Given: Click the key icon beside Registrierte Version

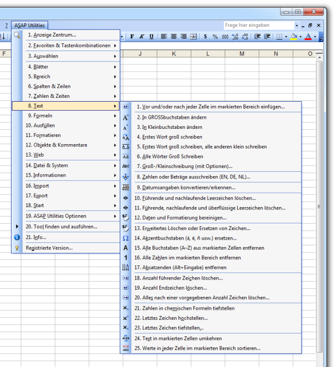Looking at the screenshot, I should [x=17, y=248].
